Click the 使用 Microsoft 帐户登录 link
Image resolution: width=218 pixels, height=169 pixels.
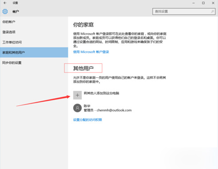91,52
